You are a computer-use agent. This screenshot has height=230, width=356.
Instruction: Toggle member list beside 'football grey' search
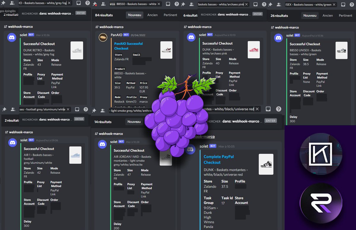tap(13, 109)
